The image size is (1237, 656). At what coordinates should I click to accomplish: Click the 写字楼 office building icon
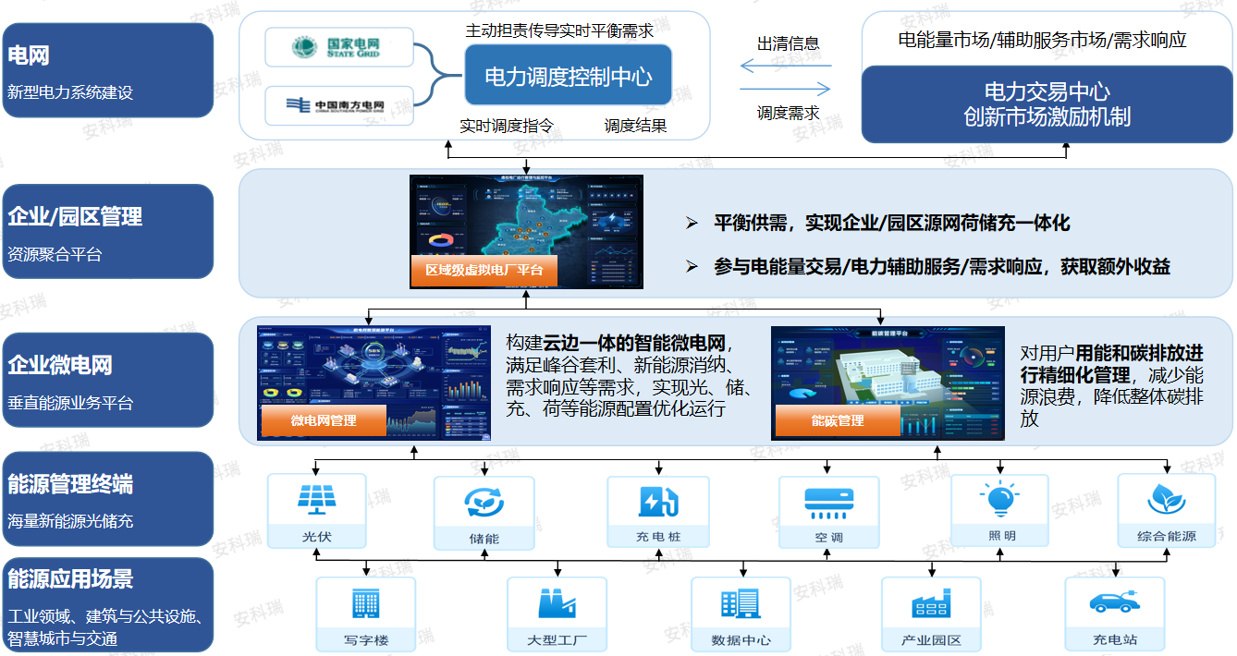tap(365, 604)
